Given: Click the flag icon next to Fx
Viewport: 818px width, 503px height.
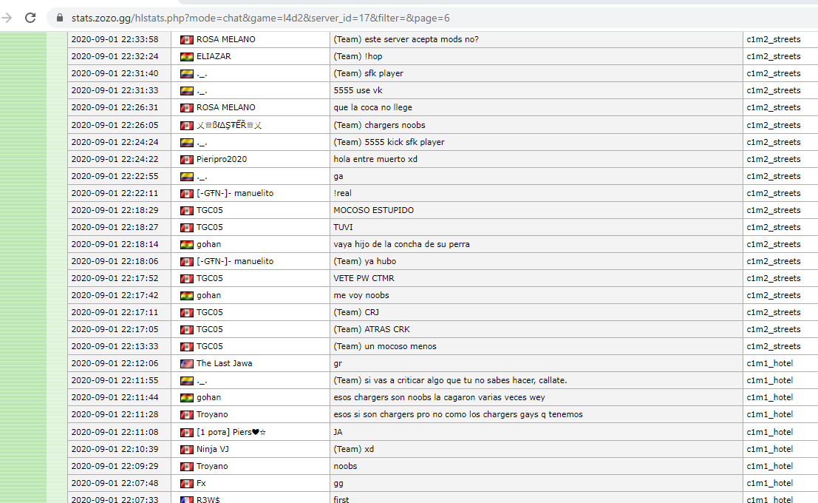Looking at the screenshot, I should [187, 483].
